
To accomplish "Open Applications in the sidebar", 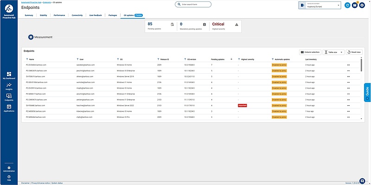I will pos(9,108).
